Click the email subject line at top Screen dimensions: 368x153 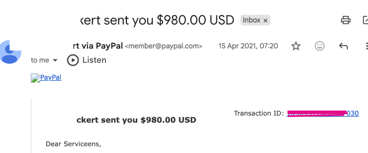pos(157,20)
